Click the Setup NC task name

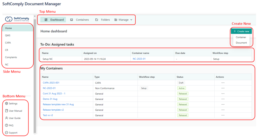48,59
